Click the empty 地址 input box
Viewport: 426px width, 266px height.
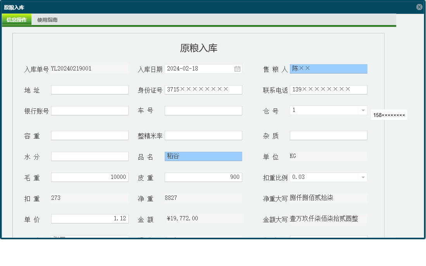[90, 89]
